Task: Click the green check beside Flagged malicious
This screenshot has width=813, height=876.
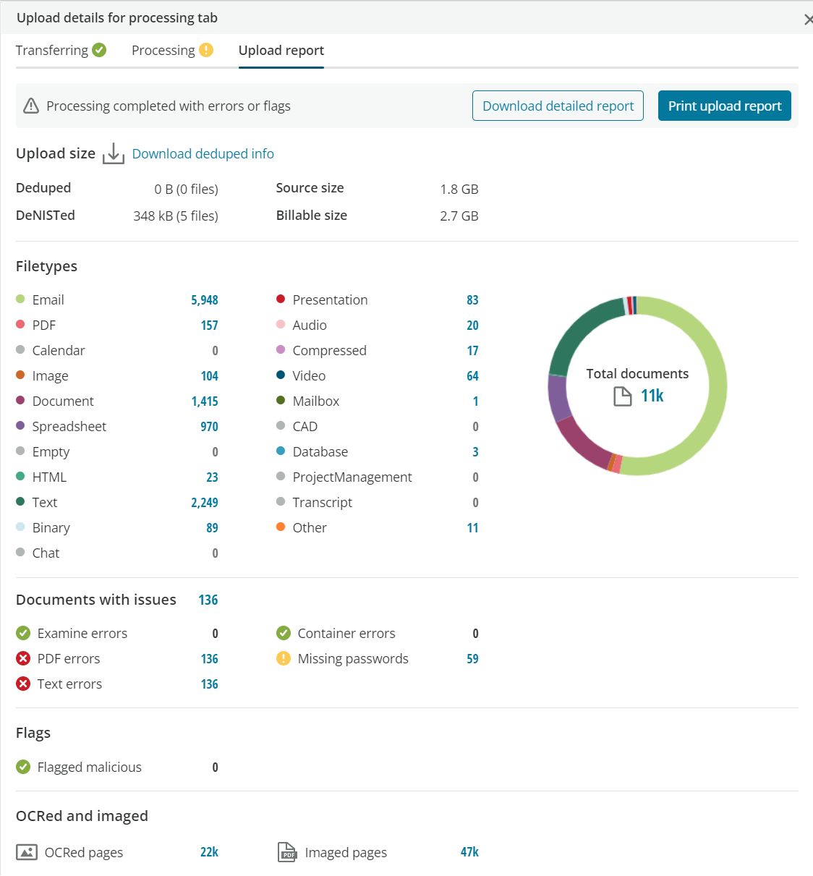Action: point(22,767)
